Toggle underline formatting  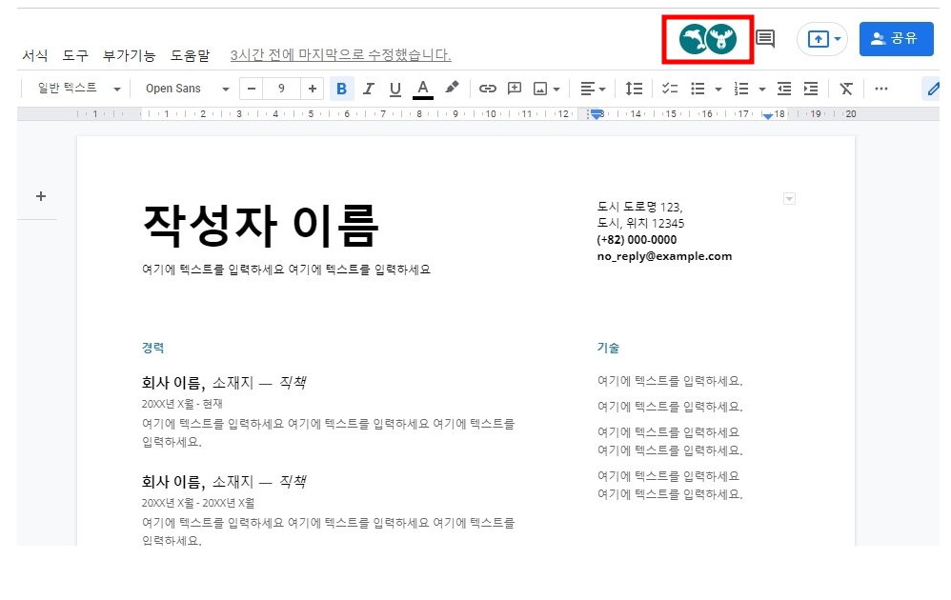tap(395, 89)
